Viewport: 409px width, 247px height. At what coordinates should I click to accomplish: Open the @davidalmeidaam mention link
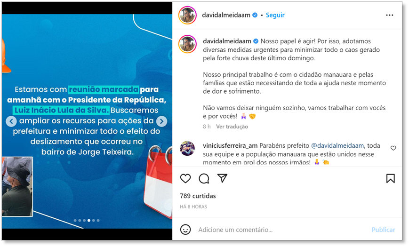[x=337, y=145]
